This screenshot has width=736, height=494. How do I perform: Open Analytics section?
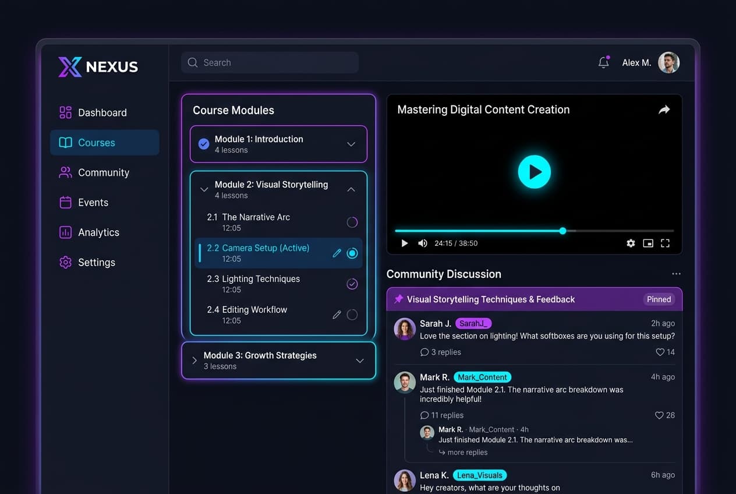[x=105, y=232]
